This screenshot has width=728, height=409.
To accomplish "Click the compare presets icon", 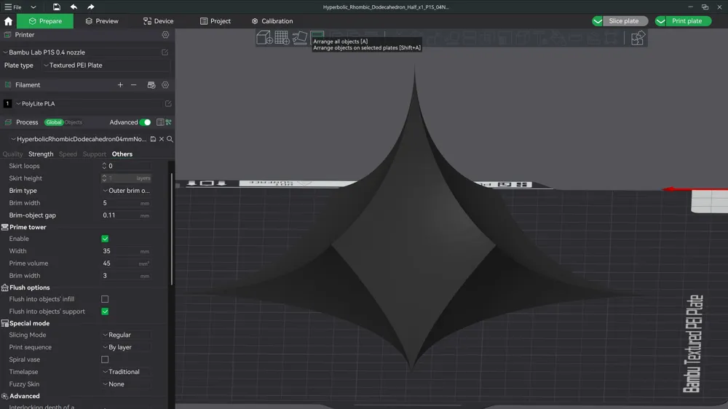I will point(169,122).
